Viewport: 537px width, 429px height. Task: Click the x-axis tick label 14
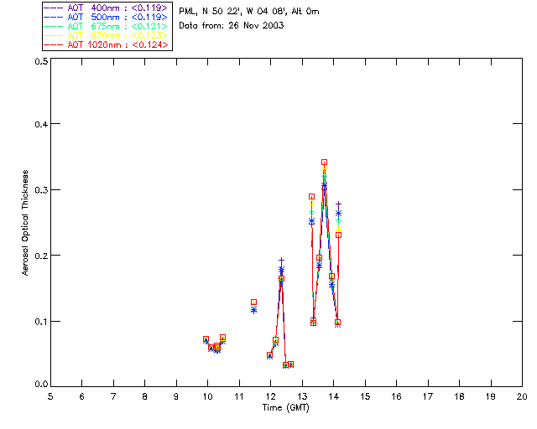334,396
